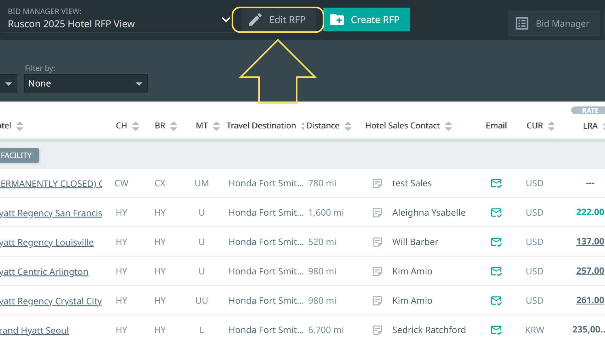Viewport: 605px width, 340px height.
Task: Expand the Bid Manager View dropdown chevron
Action: tap(226, 20)
